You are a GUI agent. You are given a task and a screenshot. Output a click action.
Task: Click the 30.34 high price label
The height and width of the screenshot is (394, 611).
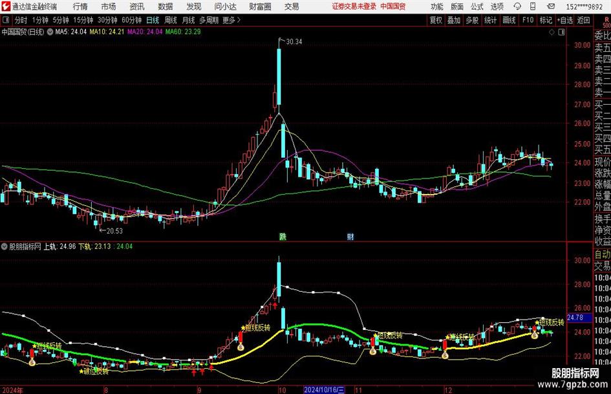point(294,42)
